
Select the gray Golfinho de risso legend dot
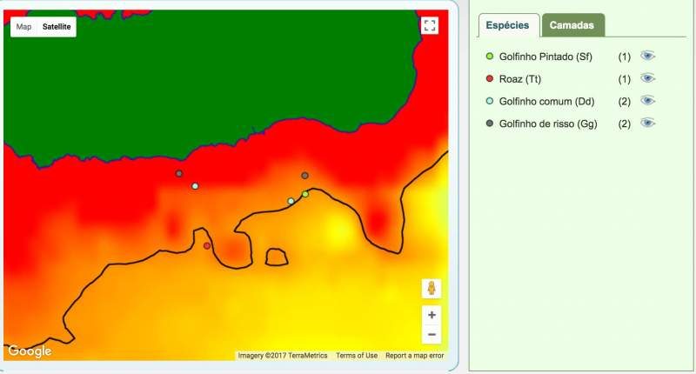(x=490, y=123)
